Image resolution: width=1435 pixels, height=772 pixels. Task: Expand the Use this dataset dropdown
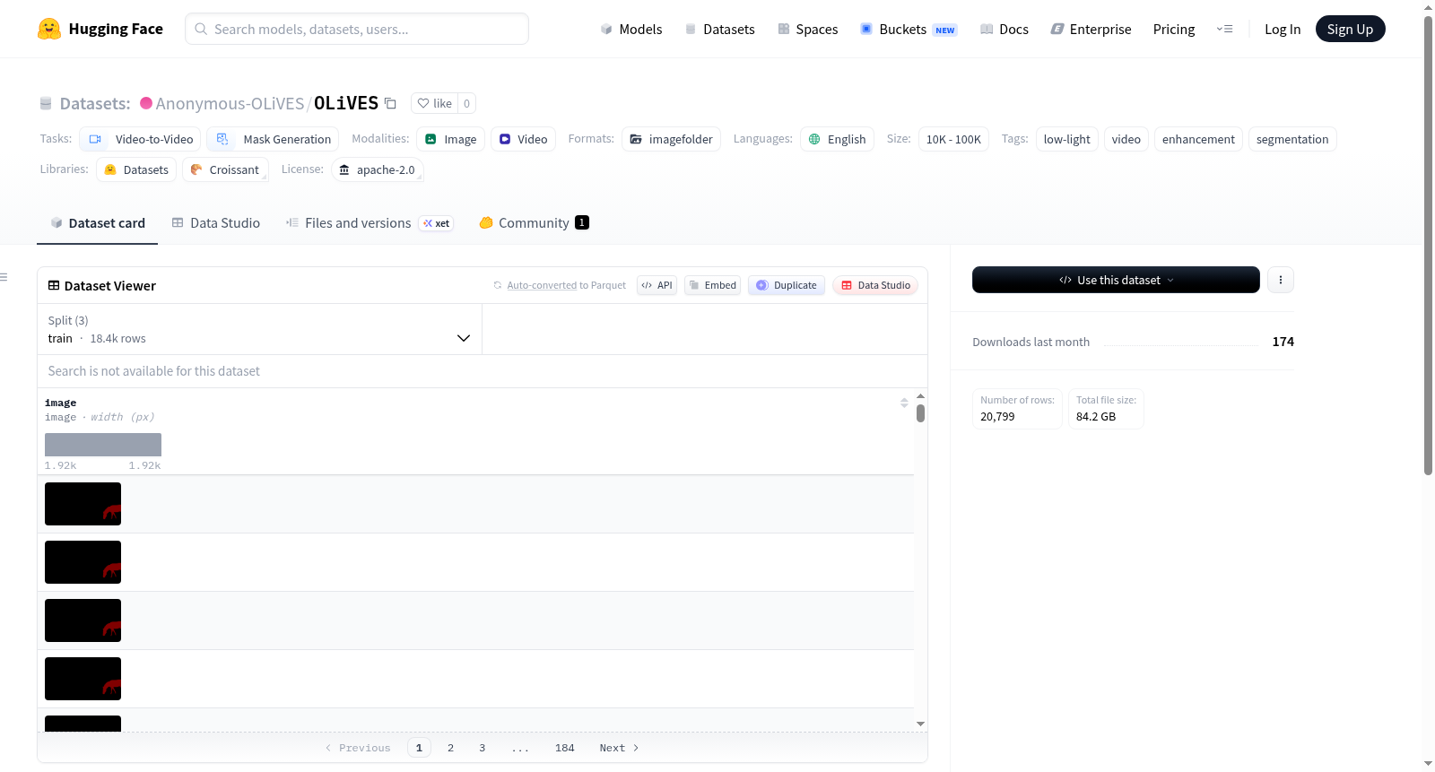click(1116, 280)
